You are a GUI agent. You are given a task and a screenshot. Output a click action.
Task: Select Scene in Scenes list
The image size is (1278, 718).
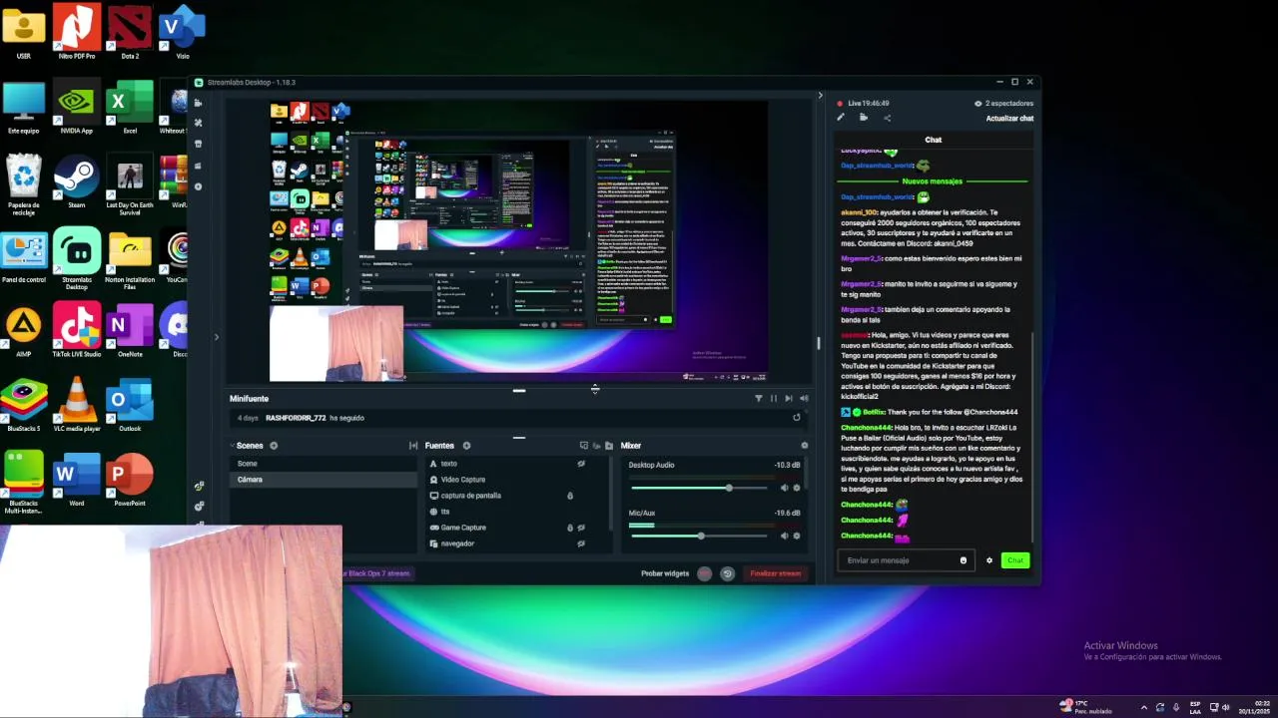[x=322, y=464]
